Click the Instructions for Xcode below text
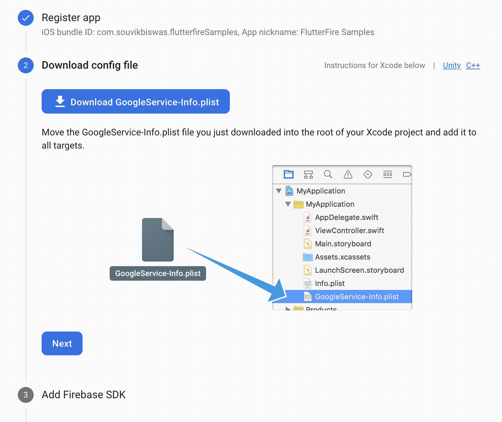 click(x=375, y=65)
